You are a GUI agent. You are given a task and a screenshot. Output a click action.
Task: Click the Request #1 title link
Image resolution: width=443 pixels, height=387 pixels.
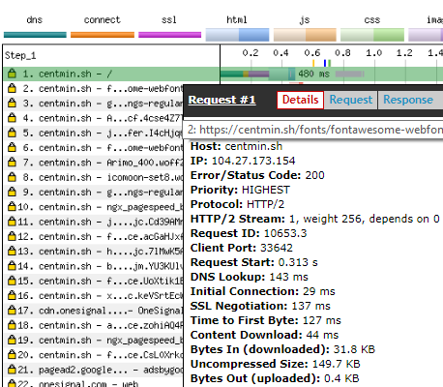[x=221, y=100]
